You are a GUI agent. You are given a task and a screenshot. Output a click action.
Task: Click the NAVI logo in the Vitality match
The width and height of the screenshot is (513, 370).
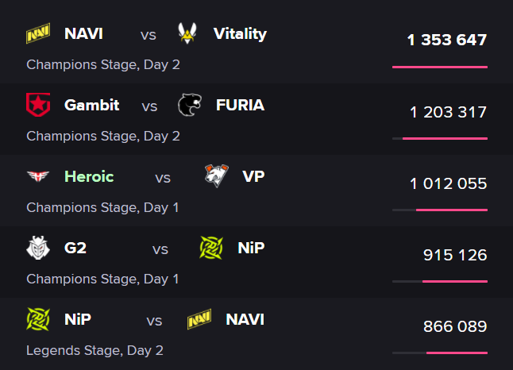38,34
